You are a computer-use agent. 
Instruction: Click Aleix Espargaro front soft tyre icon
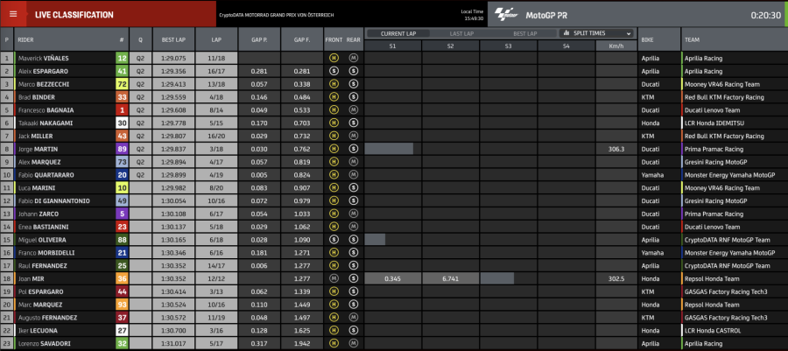coord(333,71)
